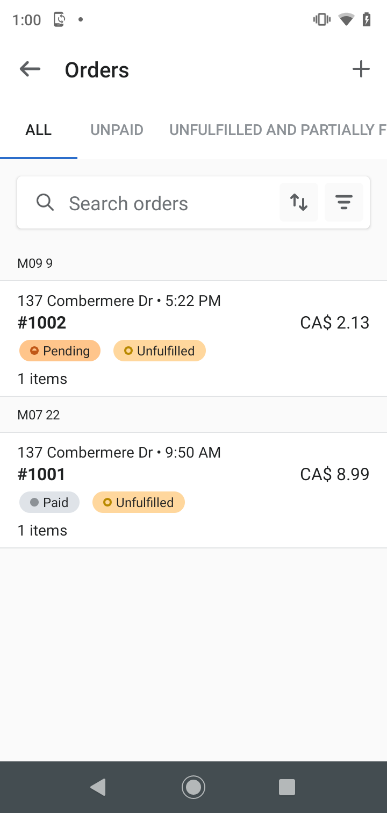387x813 pixels.
Task: Tap the CA$ 2.13 order total
Action: point(334,323)
